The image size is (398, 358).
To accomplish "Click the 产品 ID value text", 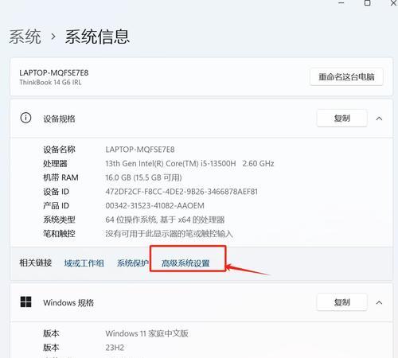I will coord(155,205).
